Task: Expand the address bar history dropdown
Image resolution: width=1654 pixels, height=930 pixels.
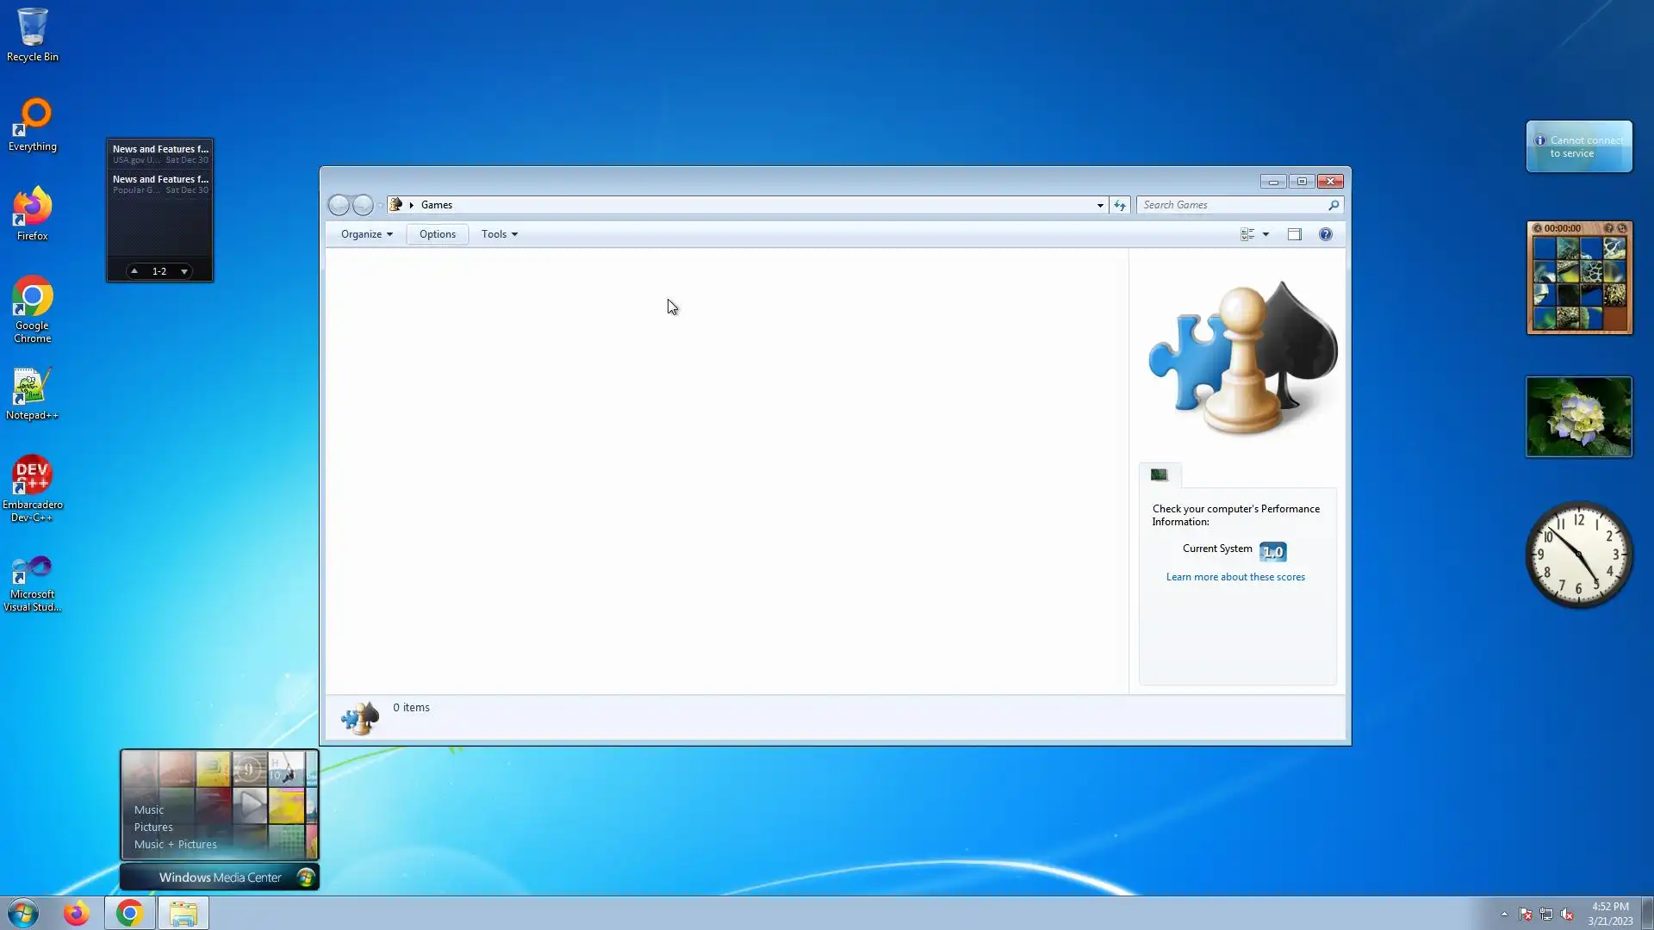Action: pos(1100,205)
